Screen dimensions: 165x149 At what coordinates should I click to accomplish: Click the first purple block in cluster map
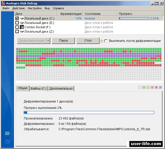17,49
